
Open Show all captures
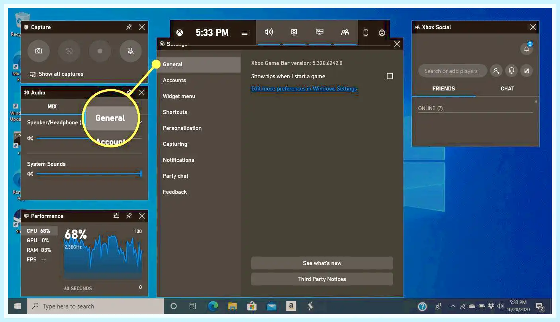(x=57, y=74)
